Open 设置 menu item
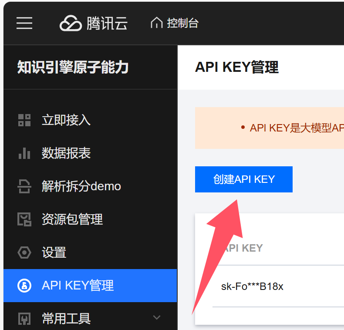 (54, 253)
